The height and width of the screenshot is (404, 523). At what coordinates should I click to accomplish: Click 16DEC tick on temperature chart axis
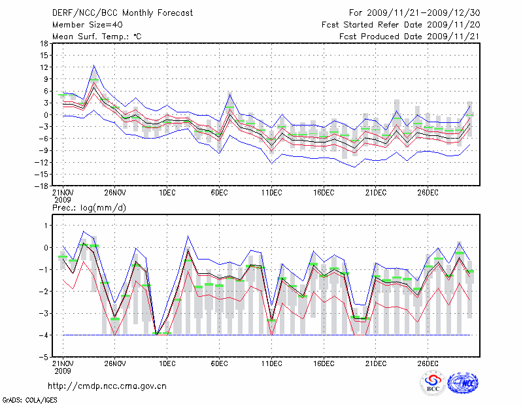coord(324,193)
